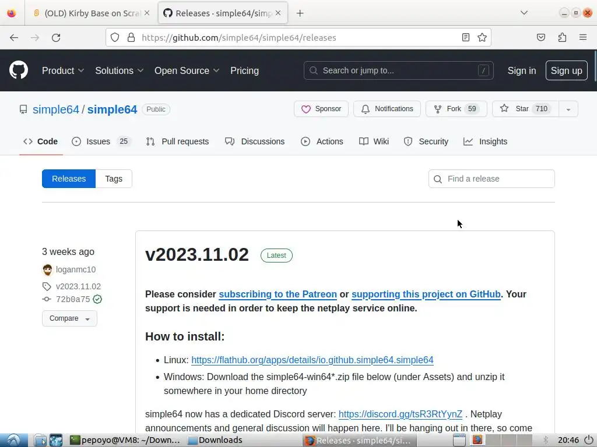Switch to the pepoyo@VM8 terminal window

point(126,440)
